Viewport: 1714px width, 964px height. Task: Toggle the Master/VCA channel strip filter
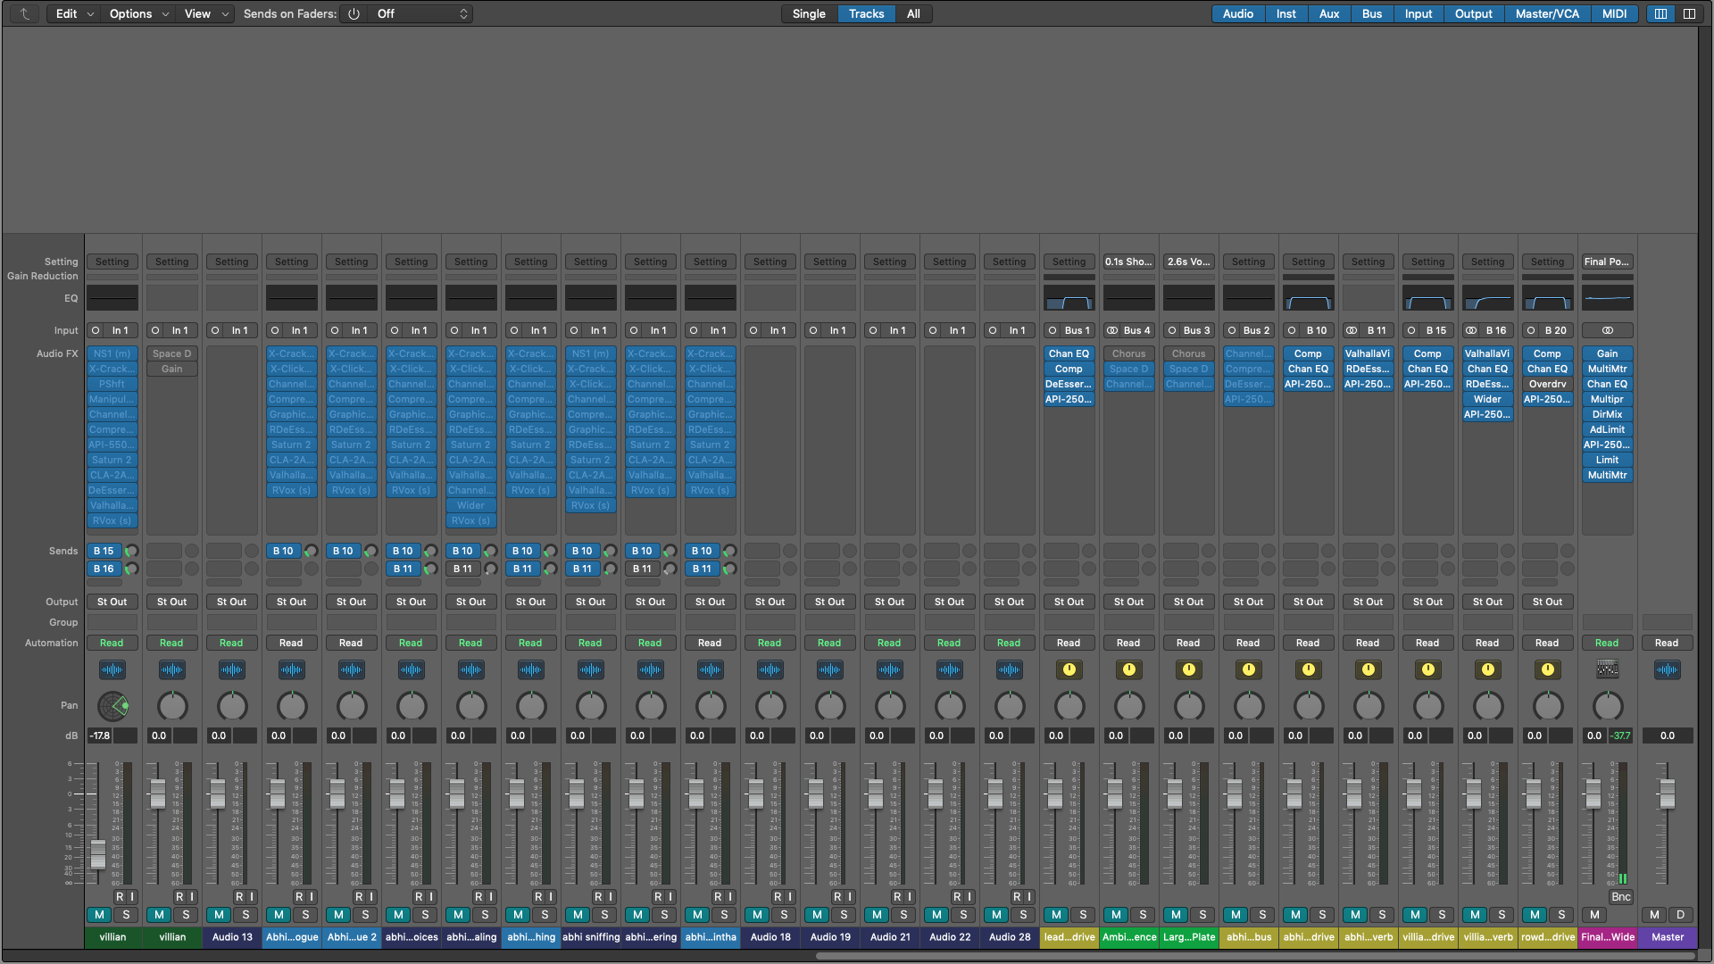(1547, 13)
